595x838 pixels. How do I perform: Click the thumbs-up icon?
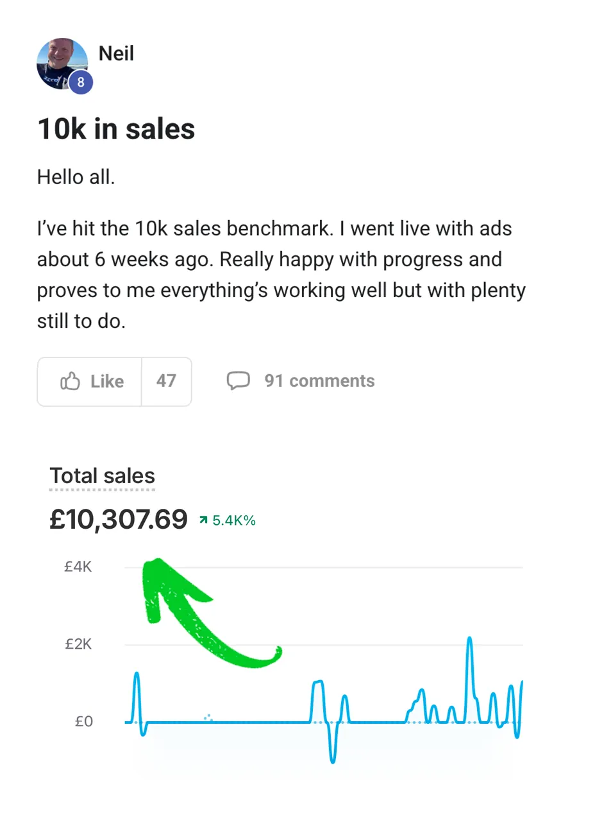pyautogui.click(x=70, y=382)
